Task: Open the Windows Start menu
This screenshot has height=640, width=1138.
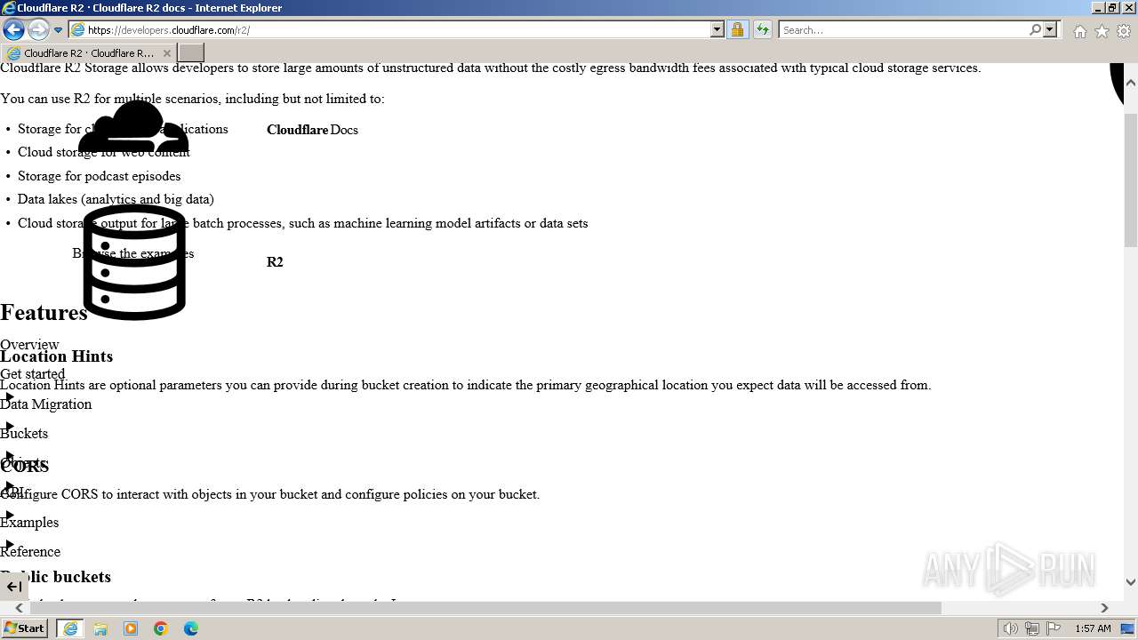Action: point(25,628)
